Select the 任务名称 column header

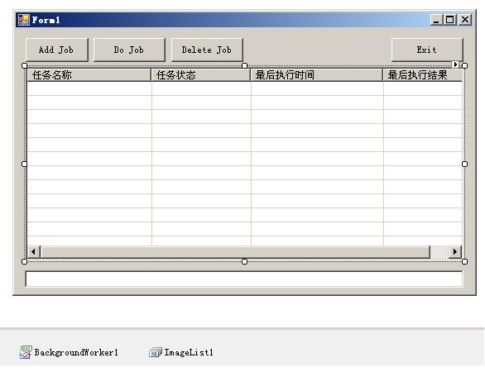click(x=89, y=75)
